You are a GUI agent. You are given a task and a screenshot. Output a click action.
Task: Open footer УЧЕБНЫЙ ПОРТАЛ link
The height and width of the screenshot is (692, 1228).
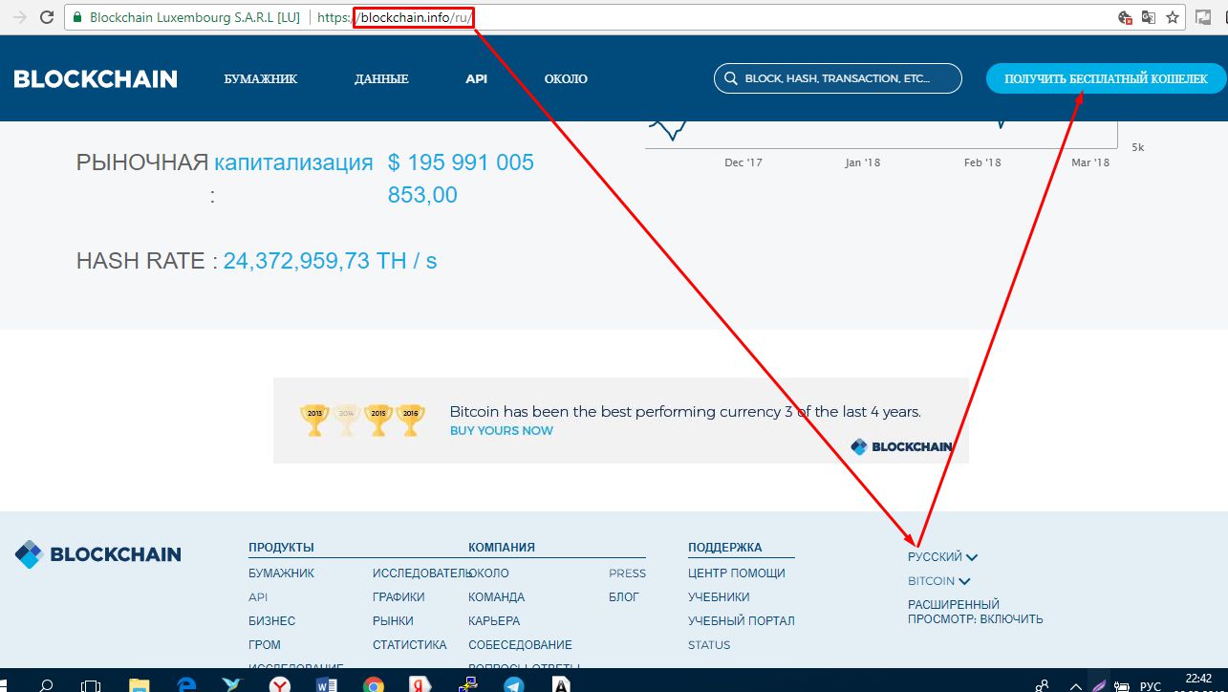click(741, 621)
